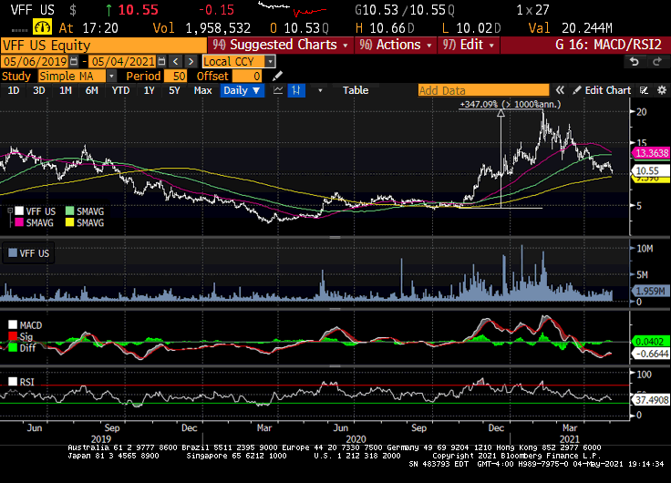This screenshot has height=483, width=671.
Task: Click the 13.3638 magenta price label
Action: [651, 153]
